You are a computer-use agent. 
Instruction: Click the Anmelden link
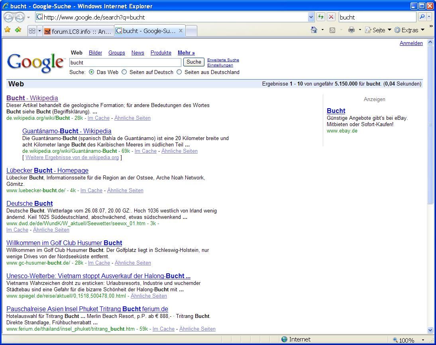point(411,43)
